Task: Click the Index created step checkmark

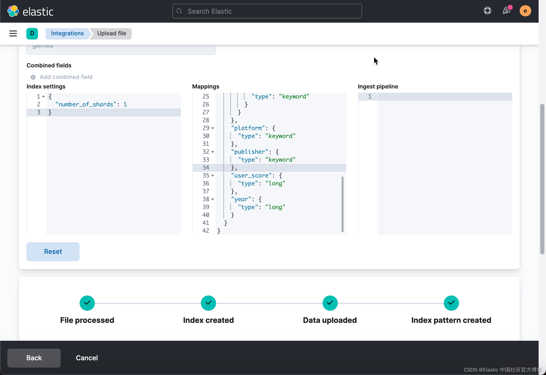Action: [208, 303]
